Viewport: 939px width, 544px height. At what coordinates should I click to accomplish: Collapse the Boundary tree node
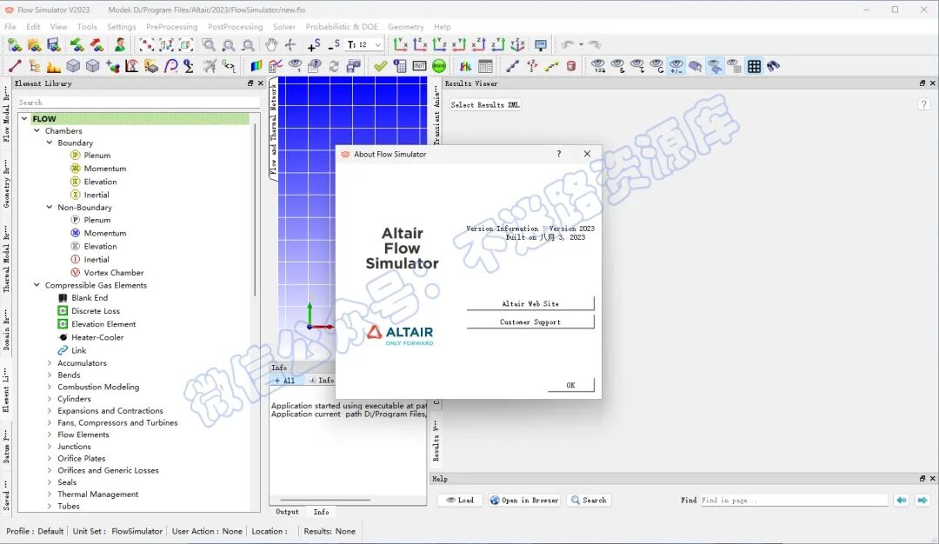(x=50, y=143)
